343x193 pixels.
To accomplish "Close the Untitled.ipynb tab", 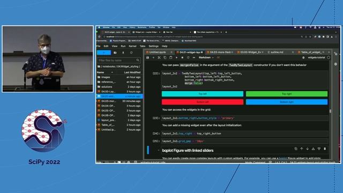I will (x=171, y=53).
